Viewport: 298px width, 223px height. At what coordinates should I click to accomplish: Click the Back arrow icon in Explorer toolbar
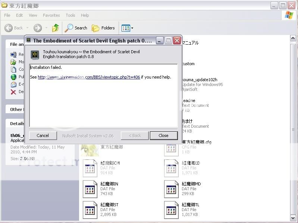tap(8, 28)
